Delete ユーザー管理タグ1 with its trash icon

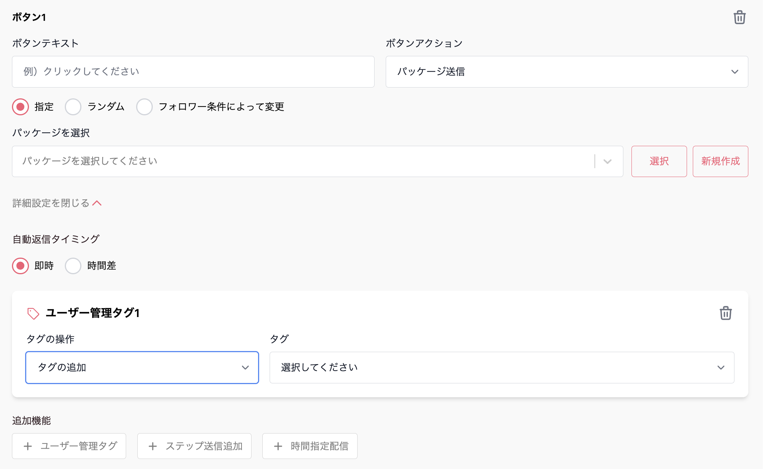726,313
